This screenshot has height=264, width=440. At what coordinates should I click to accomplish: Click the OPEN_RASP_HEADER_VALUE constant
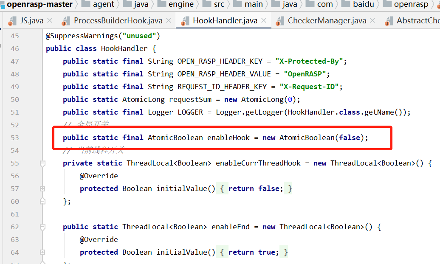[x=224, y=74]
